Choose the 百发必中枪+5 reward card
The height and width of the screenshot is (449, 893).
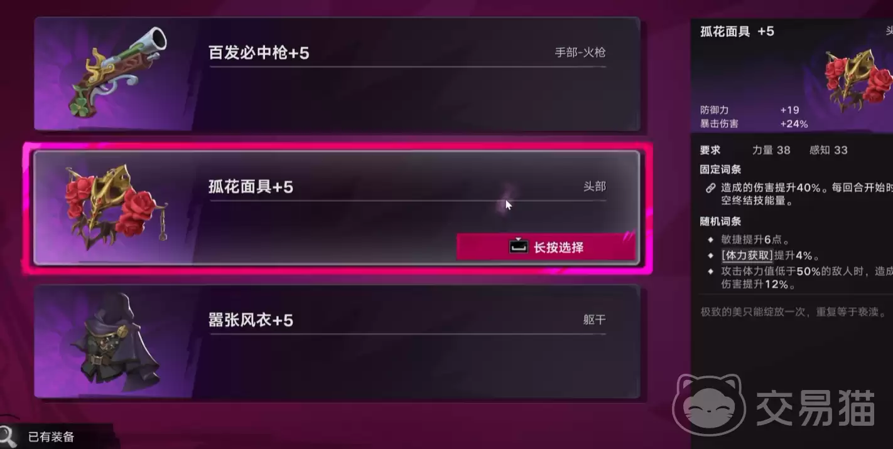pos(337,74)
